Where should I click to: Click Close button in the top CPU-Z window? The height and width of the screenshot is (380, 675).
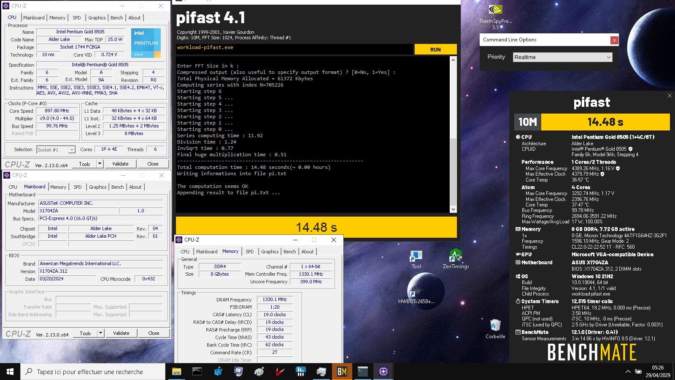point(153,164)
